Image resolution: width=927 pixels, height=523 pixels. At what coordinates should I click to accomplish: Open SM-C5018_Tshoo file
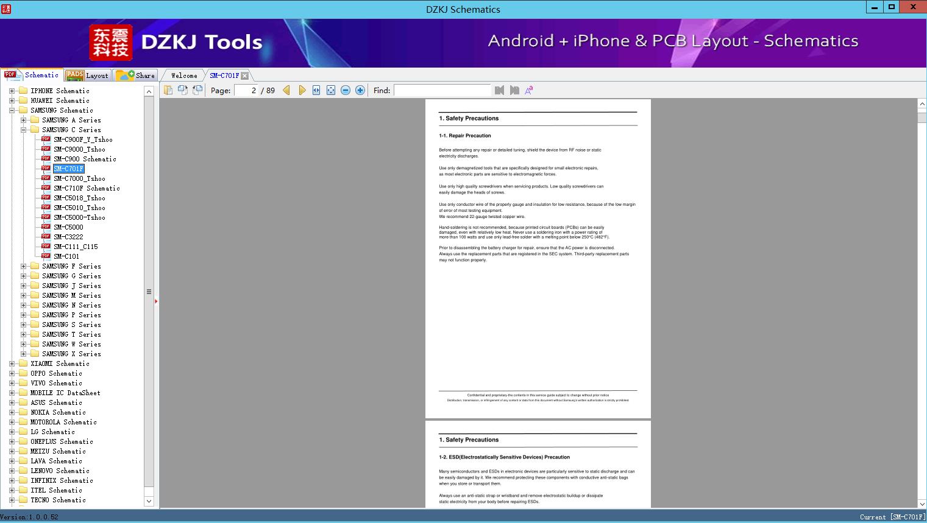point(79,198)
